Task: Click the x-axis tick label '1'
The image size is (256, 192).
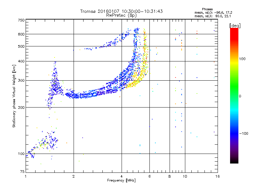Action: [x=26, y=176]
